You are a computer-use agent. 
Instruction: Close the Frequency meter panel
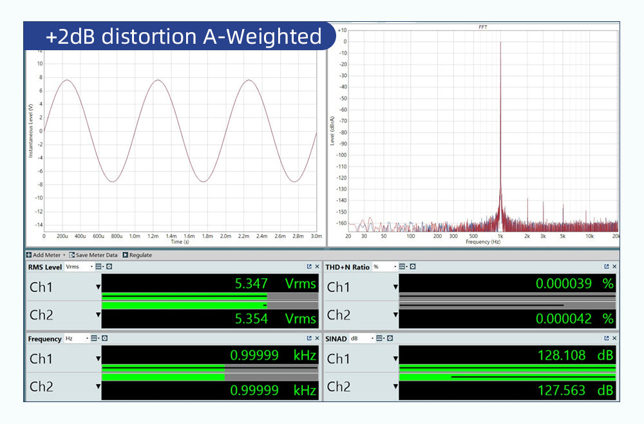(317, 338)
